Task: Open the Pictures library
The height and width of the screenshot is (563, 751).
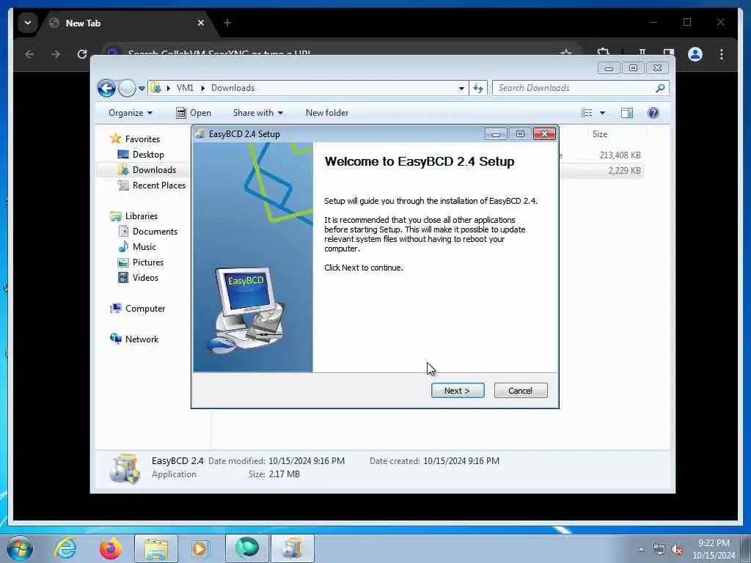Action: click(147, 262)
